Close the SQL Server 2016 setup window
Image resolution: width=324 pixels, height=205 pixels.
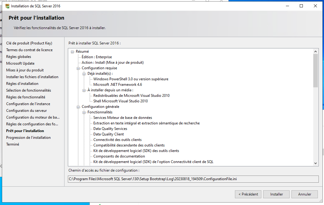click(315, 6)
